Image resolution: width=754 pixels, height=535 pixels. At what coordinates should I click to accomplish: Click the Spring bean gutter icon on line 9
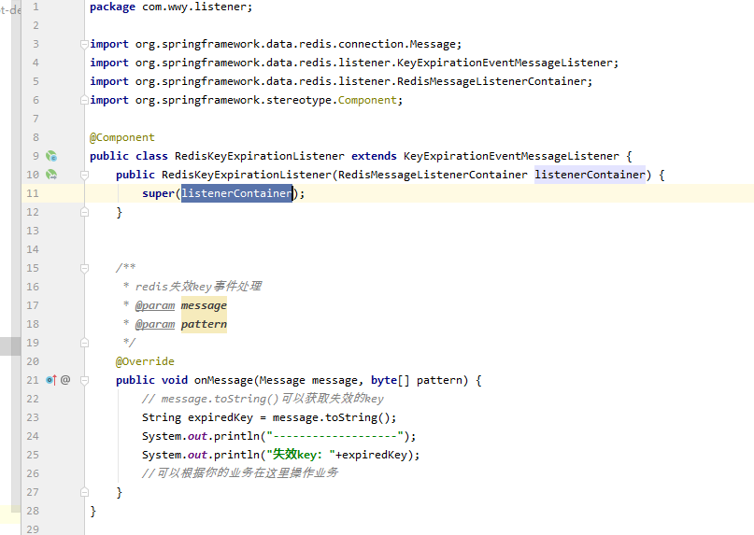[51, 156]
